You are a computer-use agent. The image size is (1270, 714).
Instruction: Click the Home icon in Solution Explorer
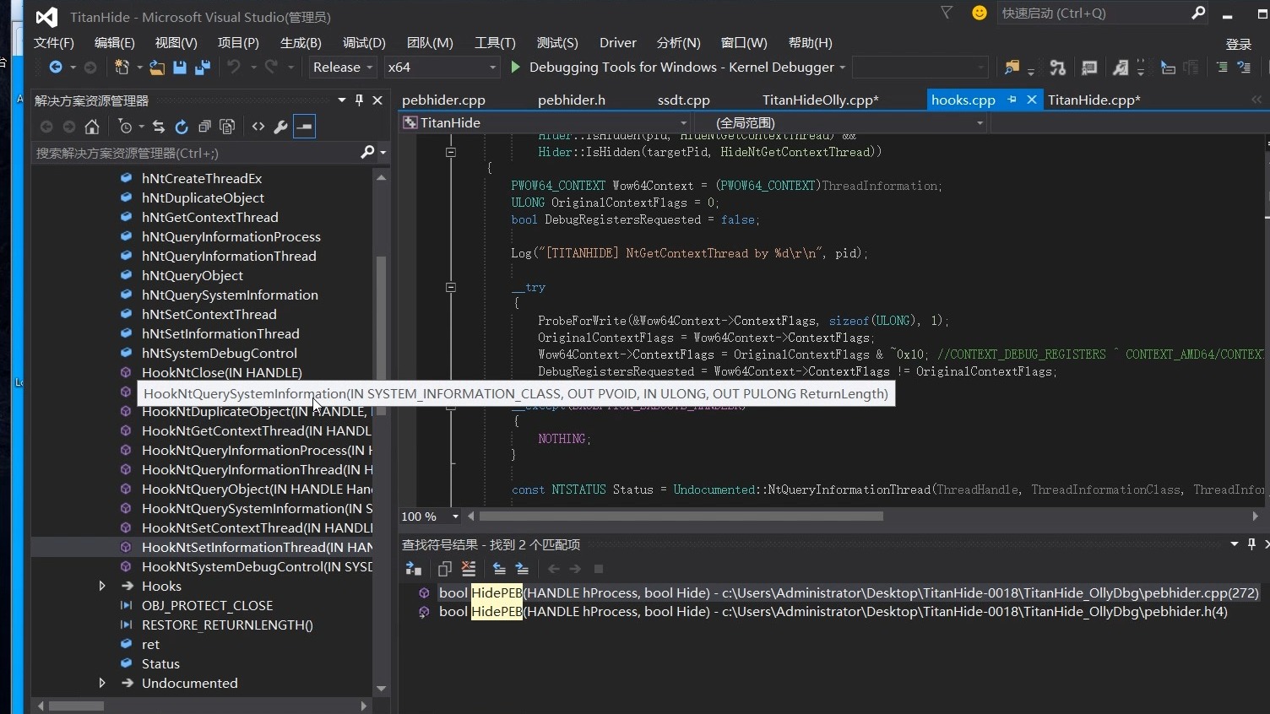tap(92, 127)
